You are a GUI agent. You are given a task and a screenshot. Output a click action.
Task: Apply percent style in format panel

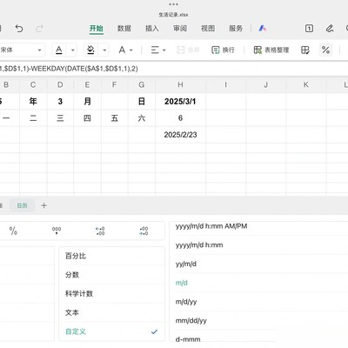(x=13, y=231)
